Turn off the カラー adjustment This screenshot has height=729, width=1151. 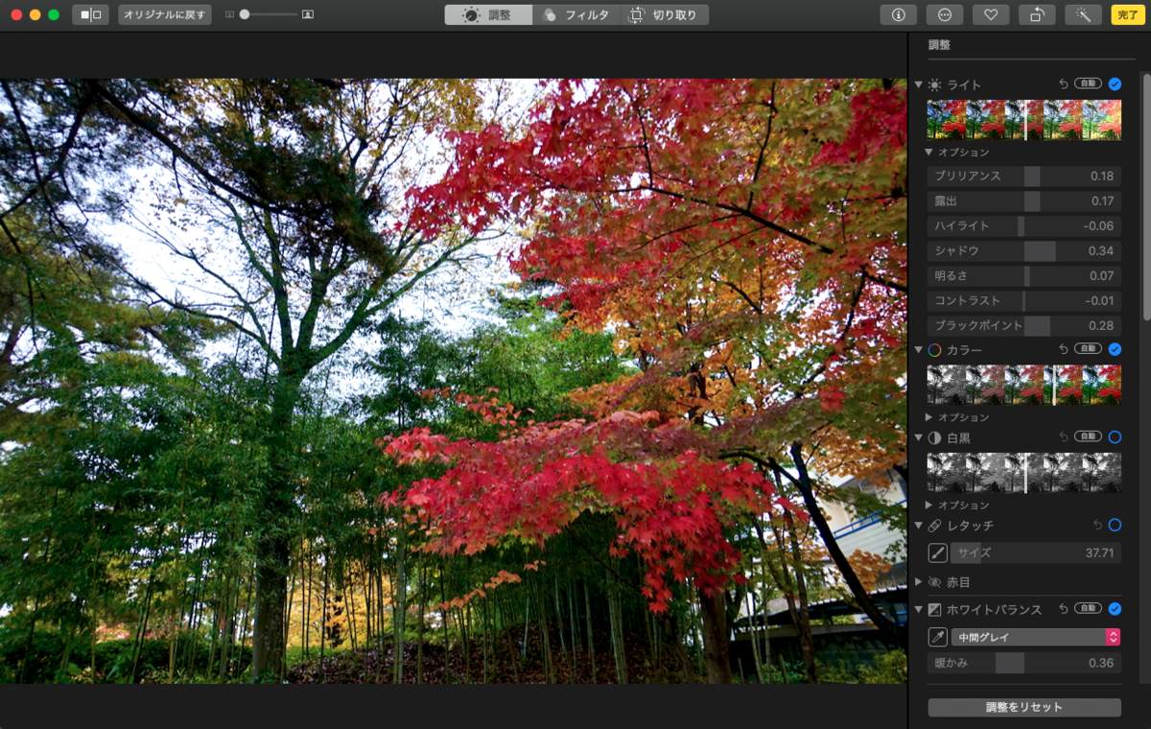click(1114, 350)
